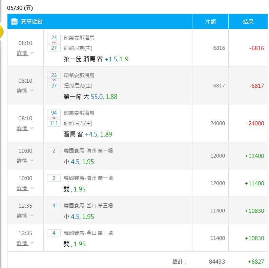Viewport: 269px width, 268px height.
Task: Click the -24000 result value
Action: point(255,123)
